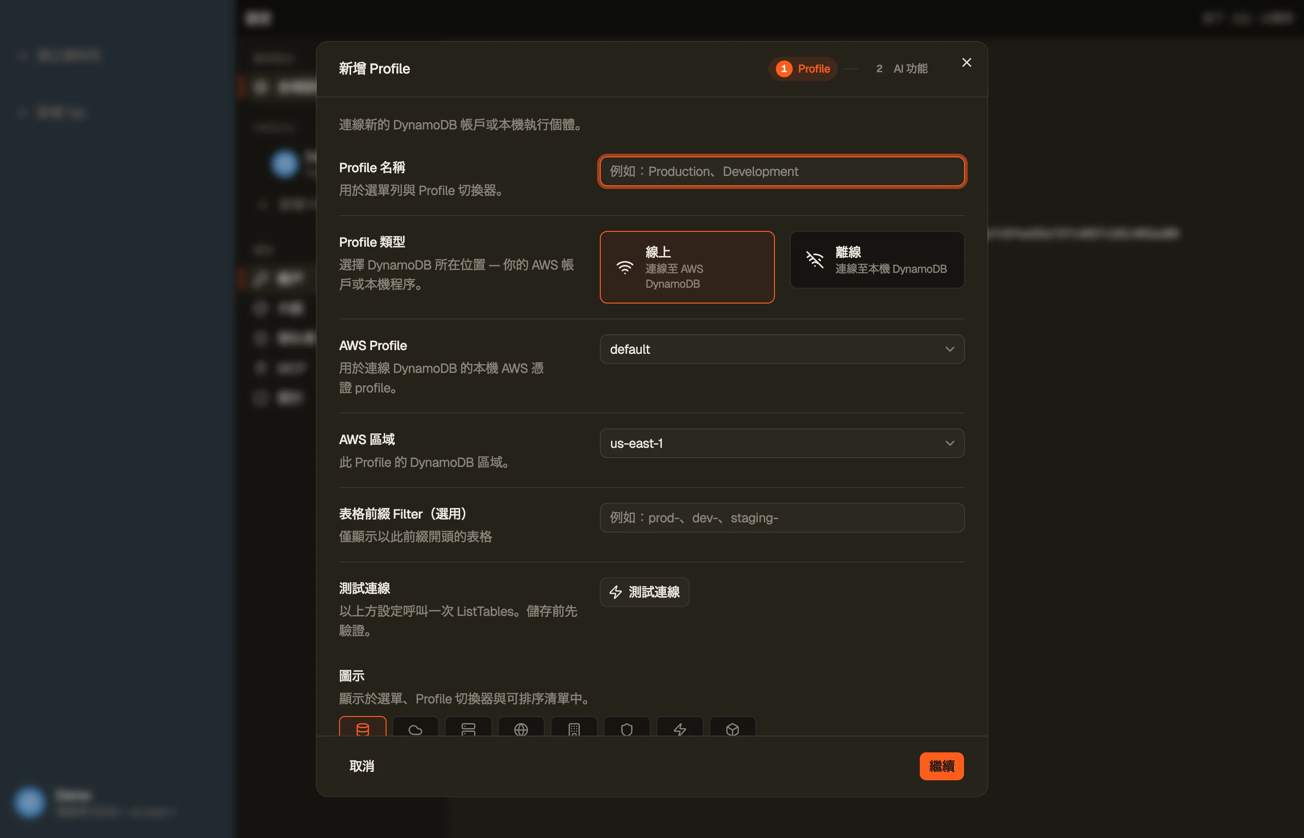
Task: Click 取消 to cancel
Action: (x=362, y=766)
